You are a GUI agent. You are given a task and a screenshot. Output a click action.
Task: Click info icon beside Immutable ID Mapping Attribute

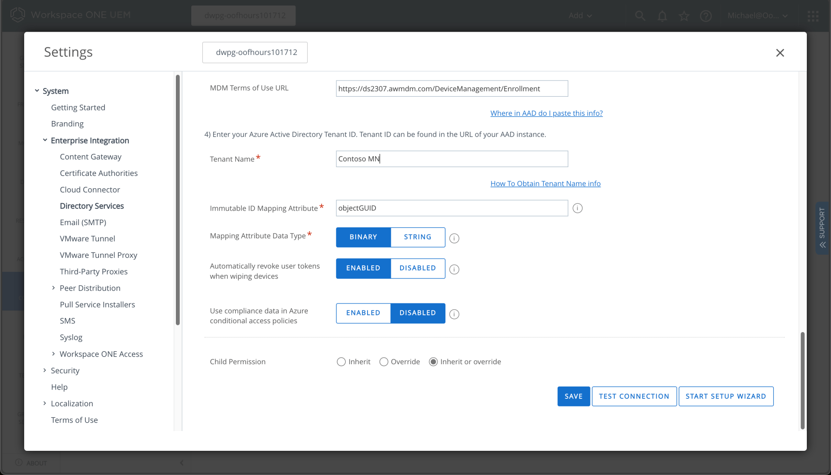point(577,208)
